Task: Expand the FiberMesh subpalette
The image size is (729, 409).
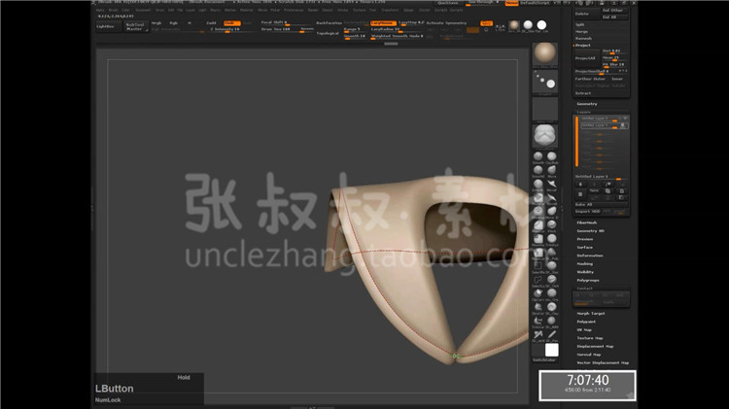Action: pos(587,222)
